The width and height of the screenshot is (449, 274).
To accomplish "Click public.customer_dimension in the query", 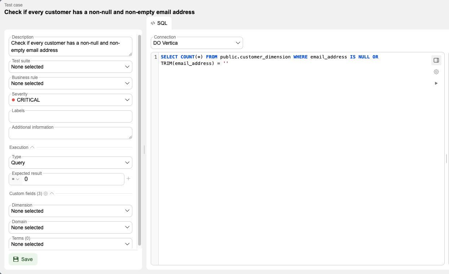I will tap(255, 57).
